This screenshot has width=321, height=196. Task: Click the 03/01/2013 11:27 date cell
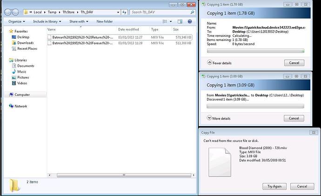click(130, 37)
